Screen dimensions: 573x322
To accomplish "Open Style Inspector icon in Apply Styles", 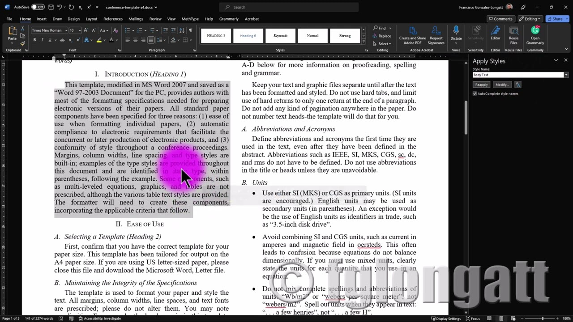I will click(x=518, y=85).
